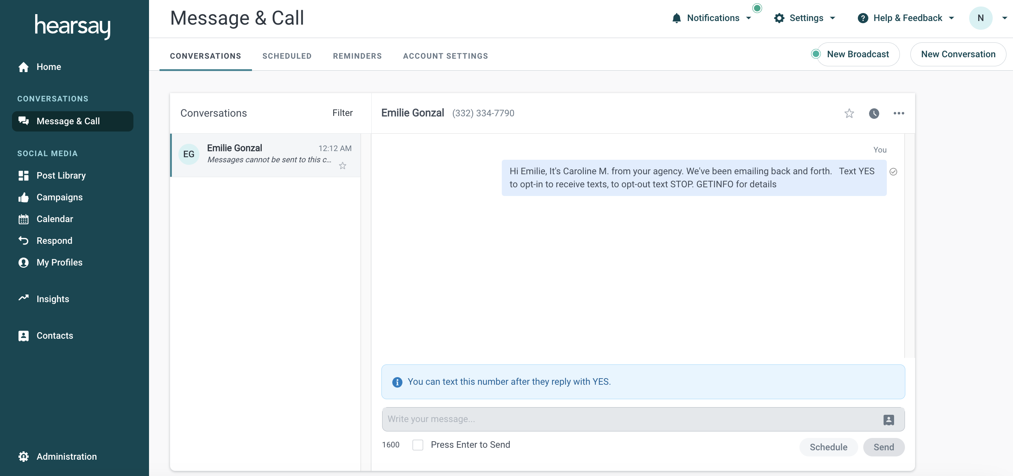
Task: Star the Emilie Gonzal conversation list row
Action: [x=343, y=166]
